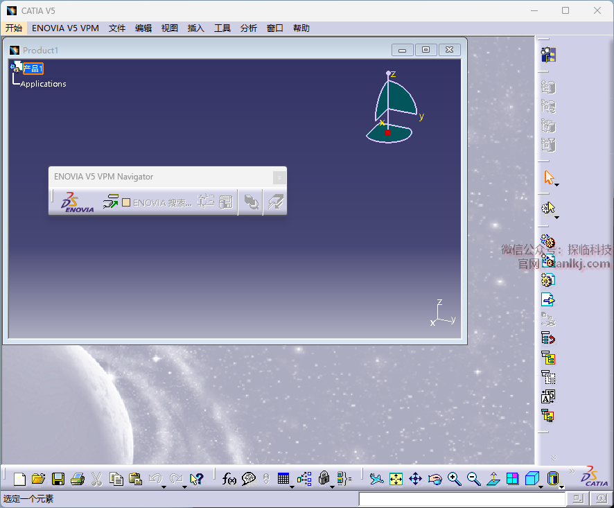This screenshot has height=508, width=614.
Task: Click the Zoom In magnifier icon
Action: pyautogui.click(x=454, y=479)
